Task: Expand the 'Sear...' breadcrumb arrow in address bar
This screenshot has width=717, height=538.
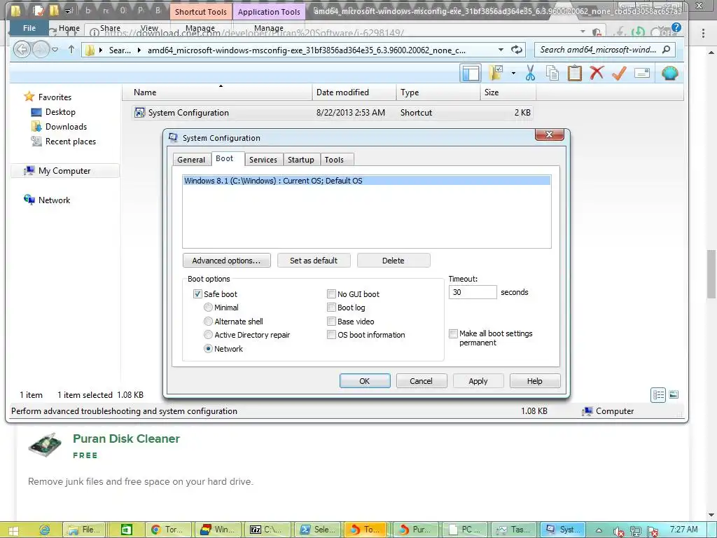Action: click(x=139, y=50)
